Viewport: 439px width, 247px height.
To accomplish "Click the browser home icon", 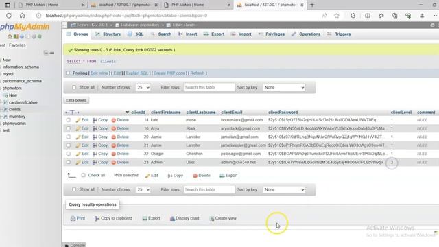I will pyautogui.click(x=22, y=16).
